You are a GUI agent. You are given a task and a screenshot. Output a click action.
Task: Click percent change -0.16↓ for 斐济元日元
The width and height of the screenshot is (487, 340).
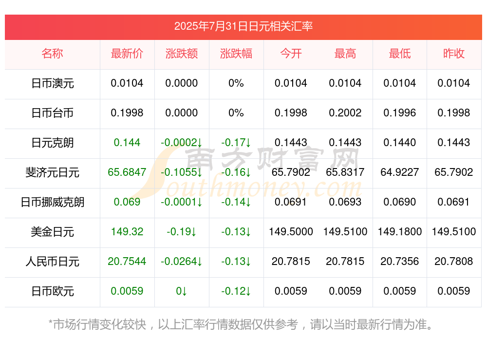coord(236,172)
